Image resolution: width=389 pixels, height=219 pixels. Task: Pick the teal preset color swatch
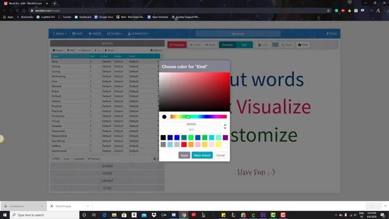pos(184,137)
